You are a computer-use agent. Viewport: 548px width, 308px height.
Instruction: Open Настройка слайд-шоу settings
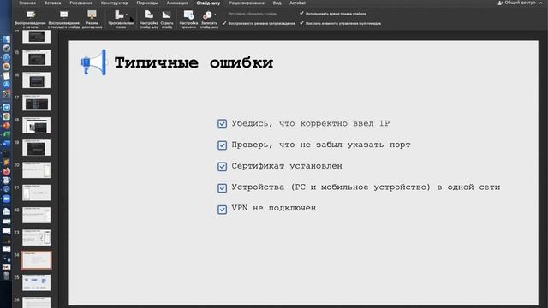(x=149, y=19)
